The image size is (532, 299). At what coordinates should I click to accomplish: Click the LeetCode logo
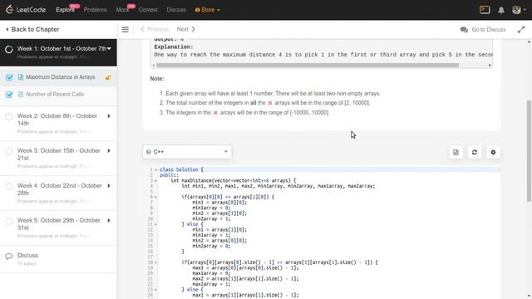26,10
